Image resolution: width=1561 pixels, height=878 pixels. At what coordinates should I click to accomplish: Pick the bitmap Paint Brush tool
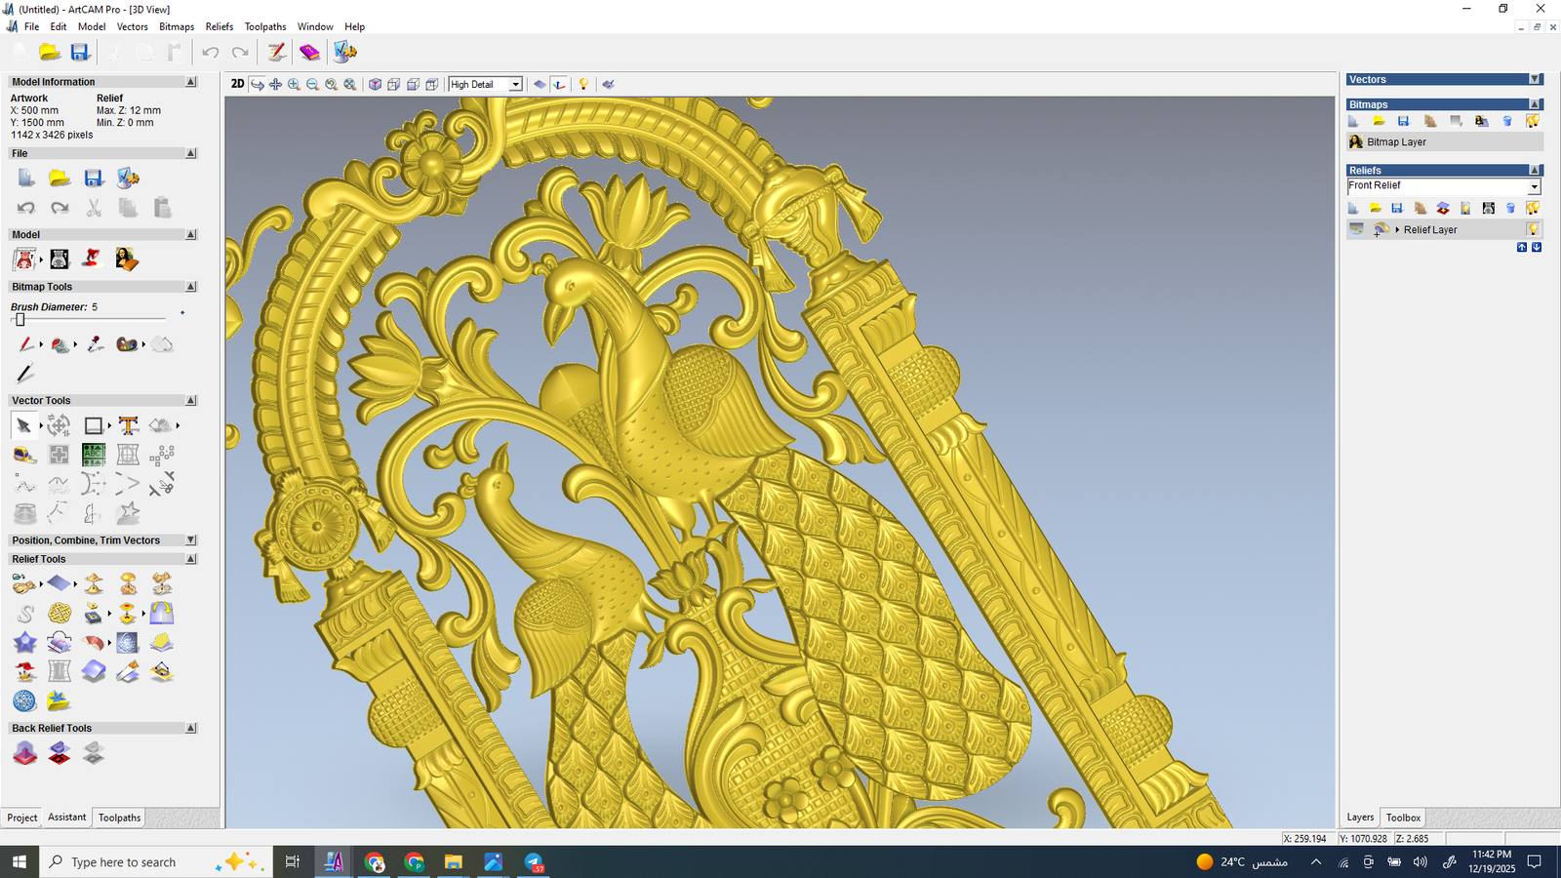click(25, 344)
